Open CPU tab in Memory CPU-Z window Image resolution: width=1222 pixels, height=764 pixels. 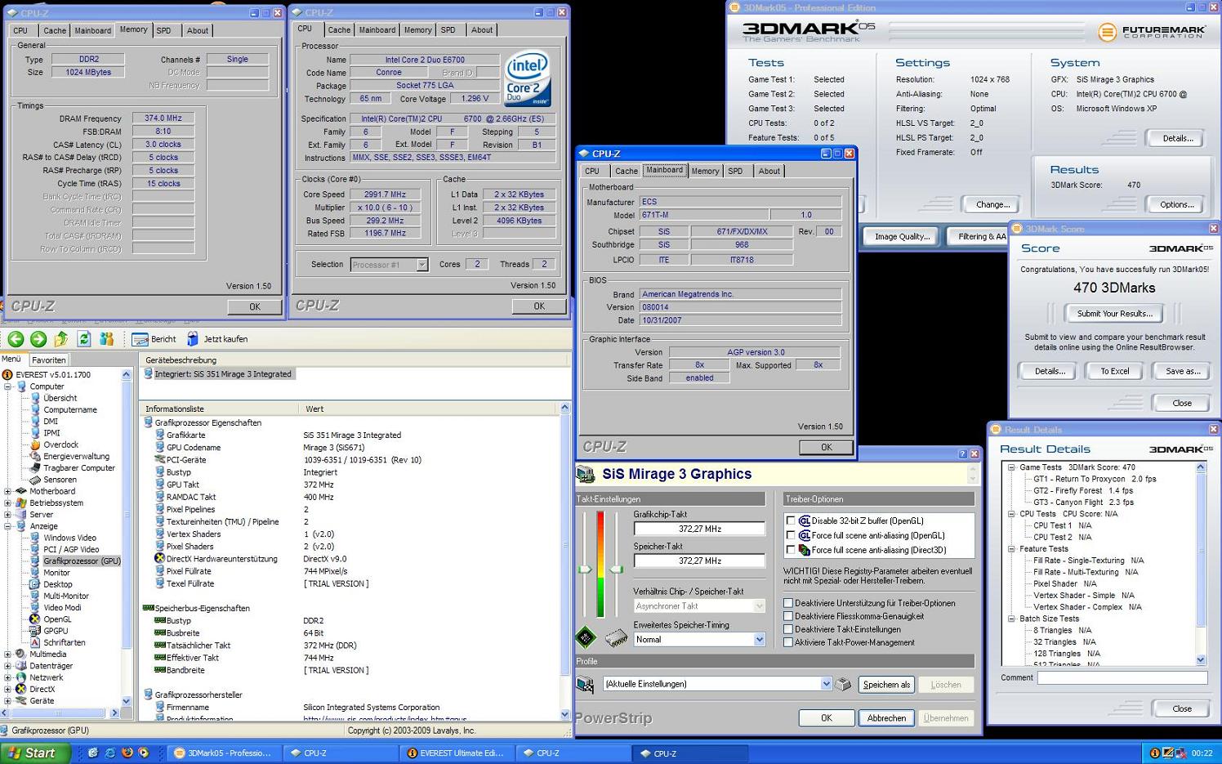(x=20, y=30)
